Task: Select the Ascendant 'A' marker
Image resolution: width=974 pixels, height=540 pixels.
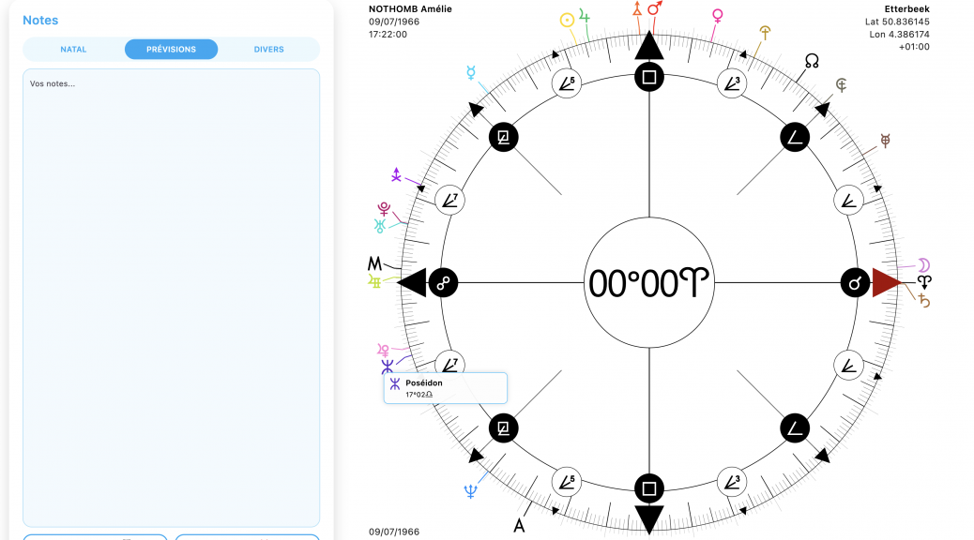Action: pyautogui.click(x=519, y=525)
